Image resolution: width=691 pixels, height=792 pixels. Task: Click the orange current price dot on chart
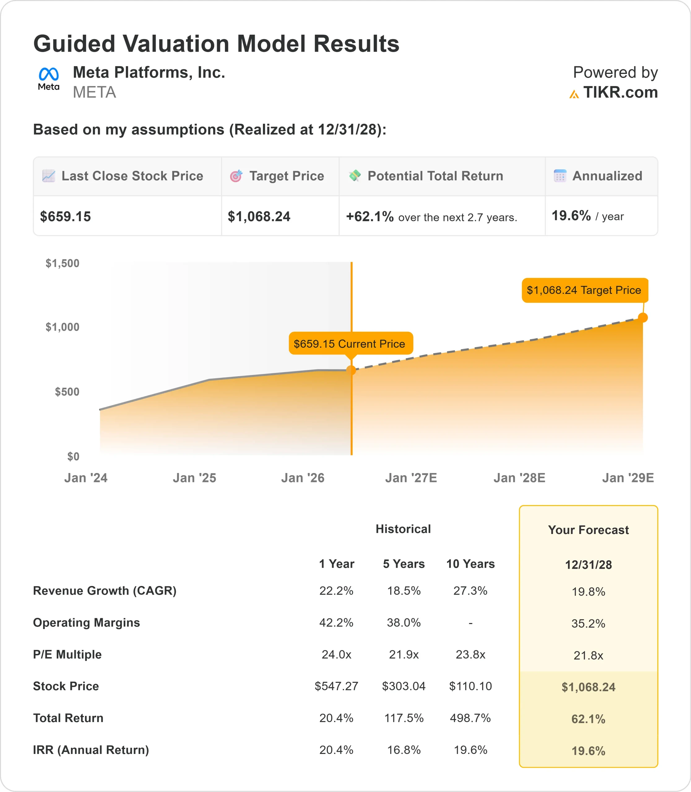pyautogui.click(x=351, y=370)
